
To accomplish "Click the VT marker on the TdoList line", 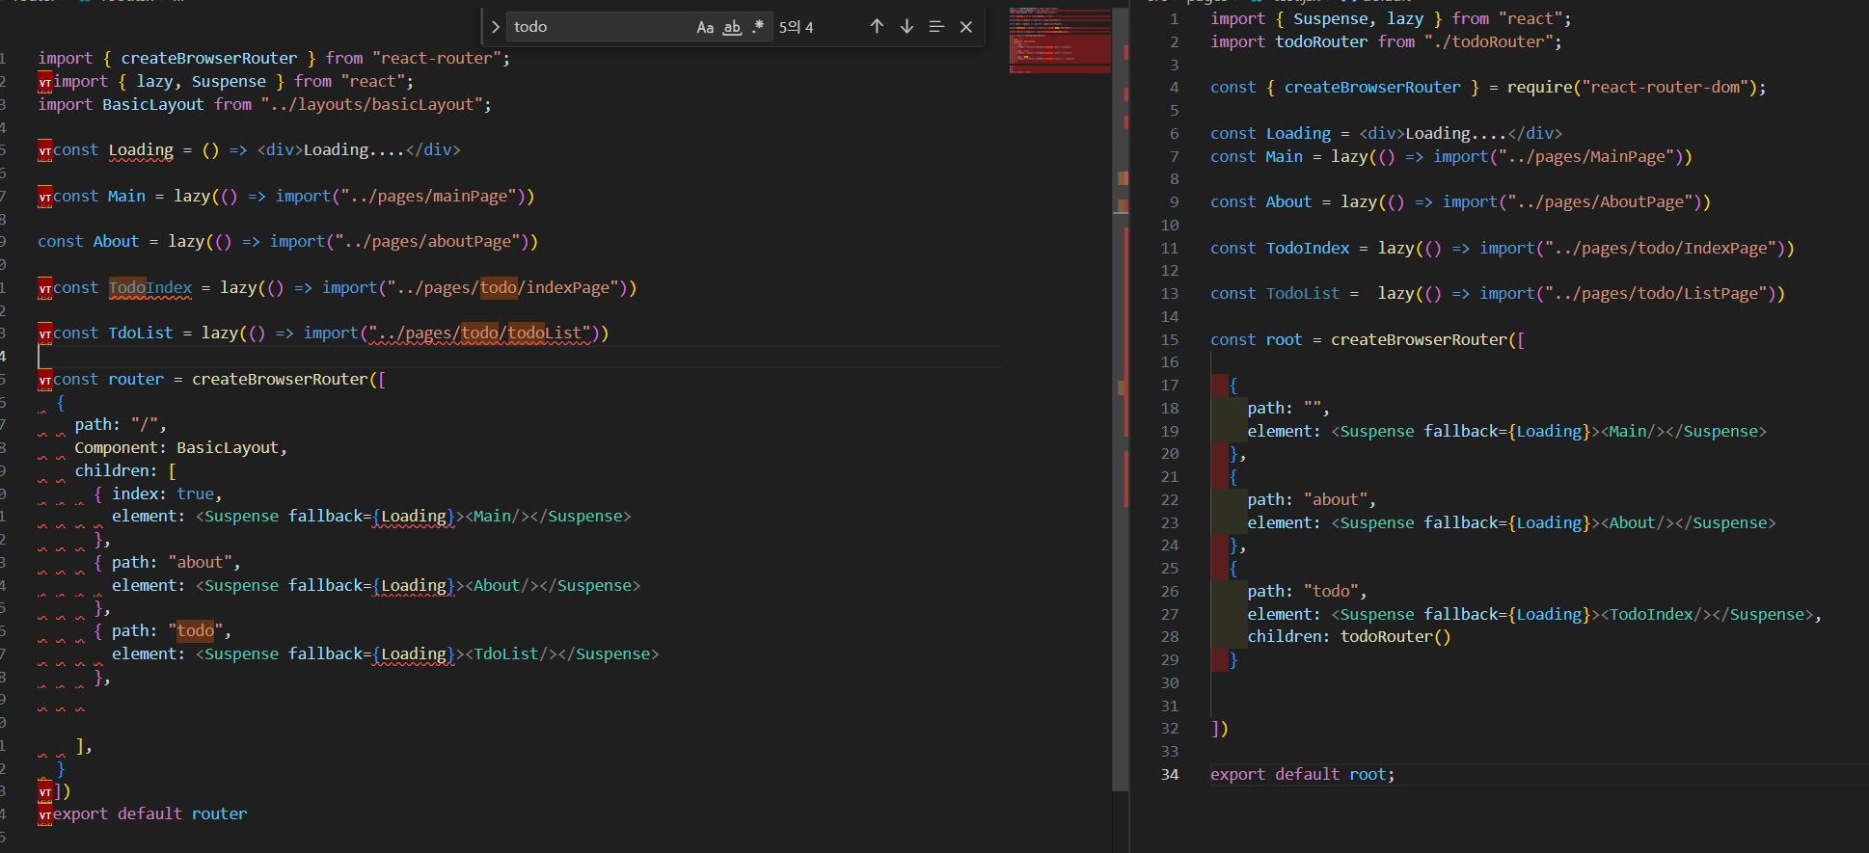I will point(45,334).
